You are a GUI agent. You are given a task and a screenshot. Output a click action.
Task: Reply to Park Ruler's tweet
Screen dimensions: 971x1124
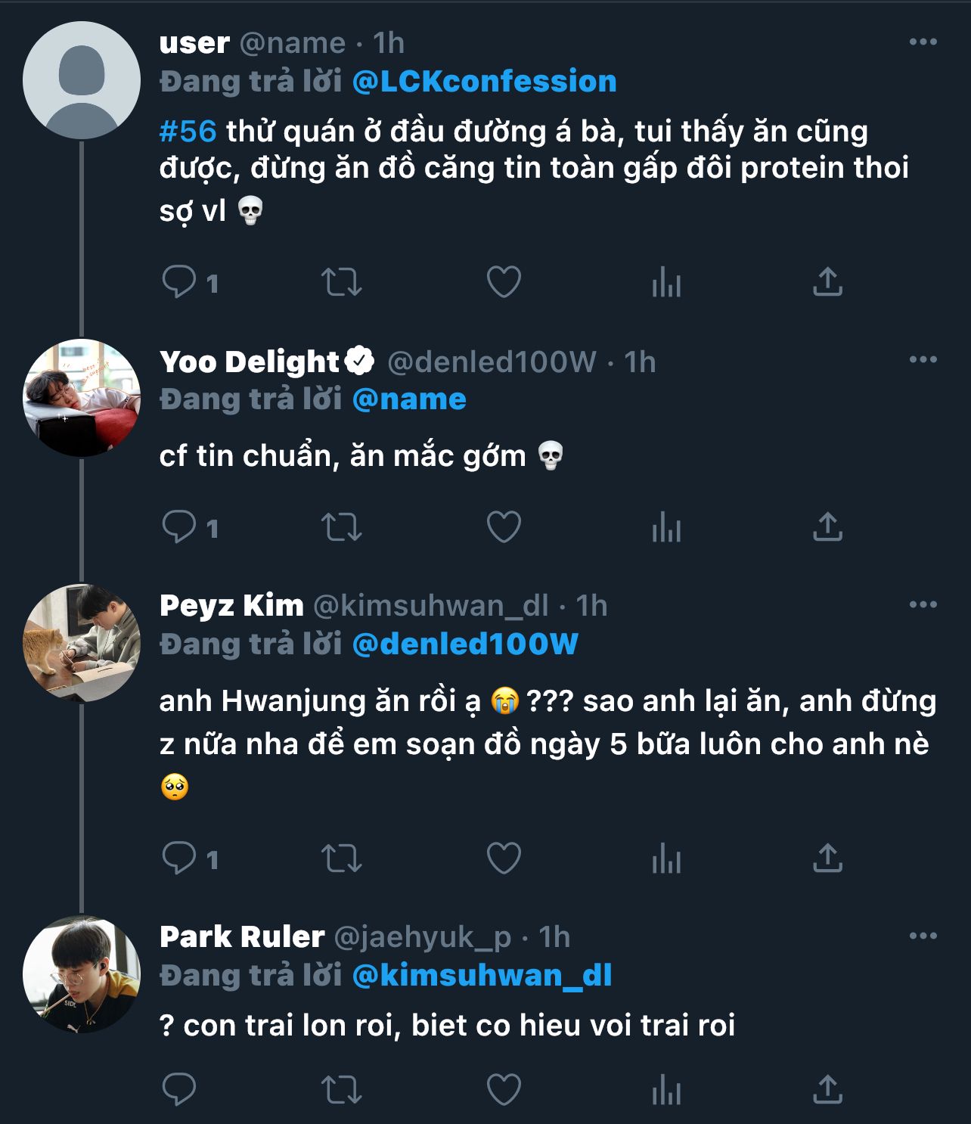pyautogui.click(x=179, y=1090)
